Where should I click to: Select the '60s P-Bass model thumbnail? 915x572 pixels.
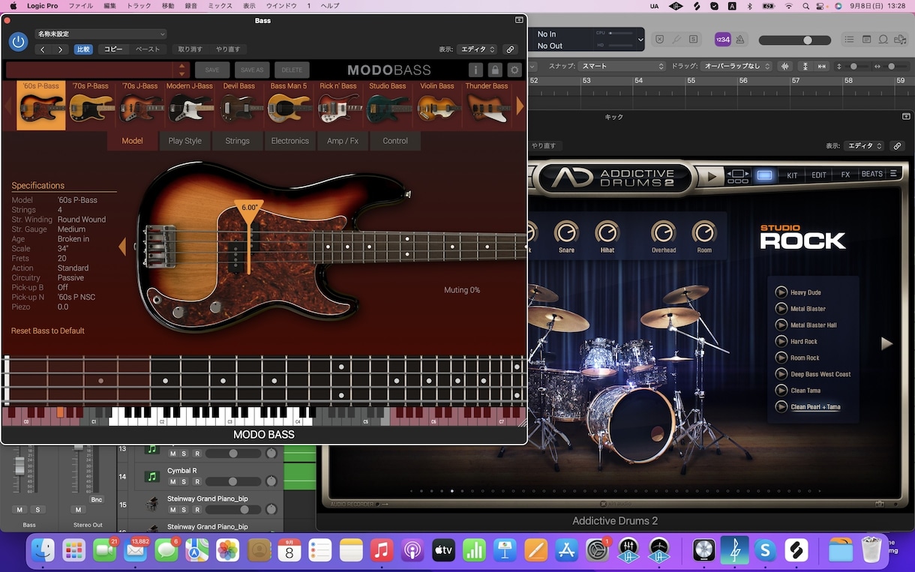pos(40,106)
